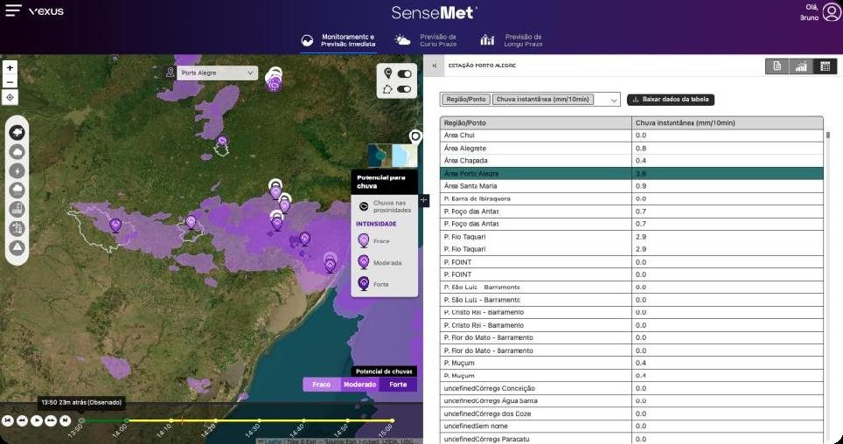The height and width of the screenshot is (444, 843).
Task: Select the Fraco intensity swatch
Action: [x=322, y=385]
